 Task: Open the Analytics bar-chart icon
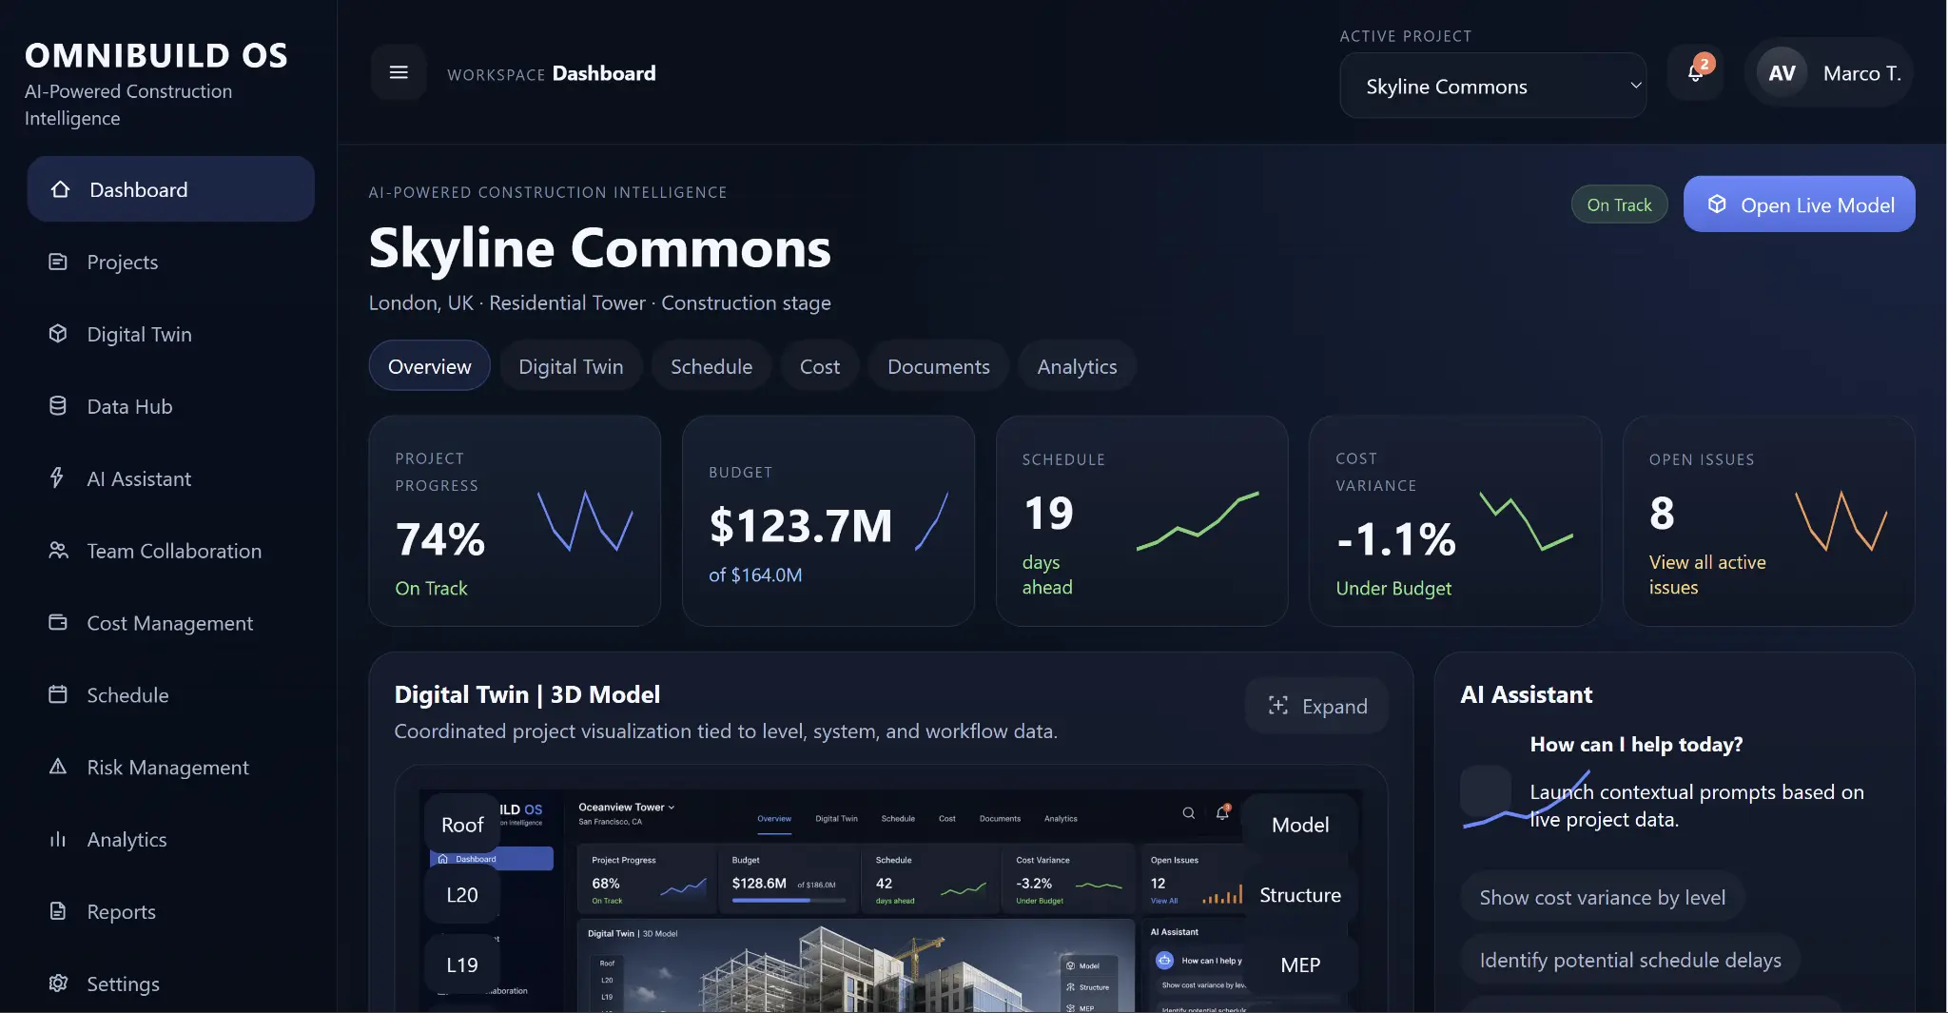click(x=59, y=839)
